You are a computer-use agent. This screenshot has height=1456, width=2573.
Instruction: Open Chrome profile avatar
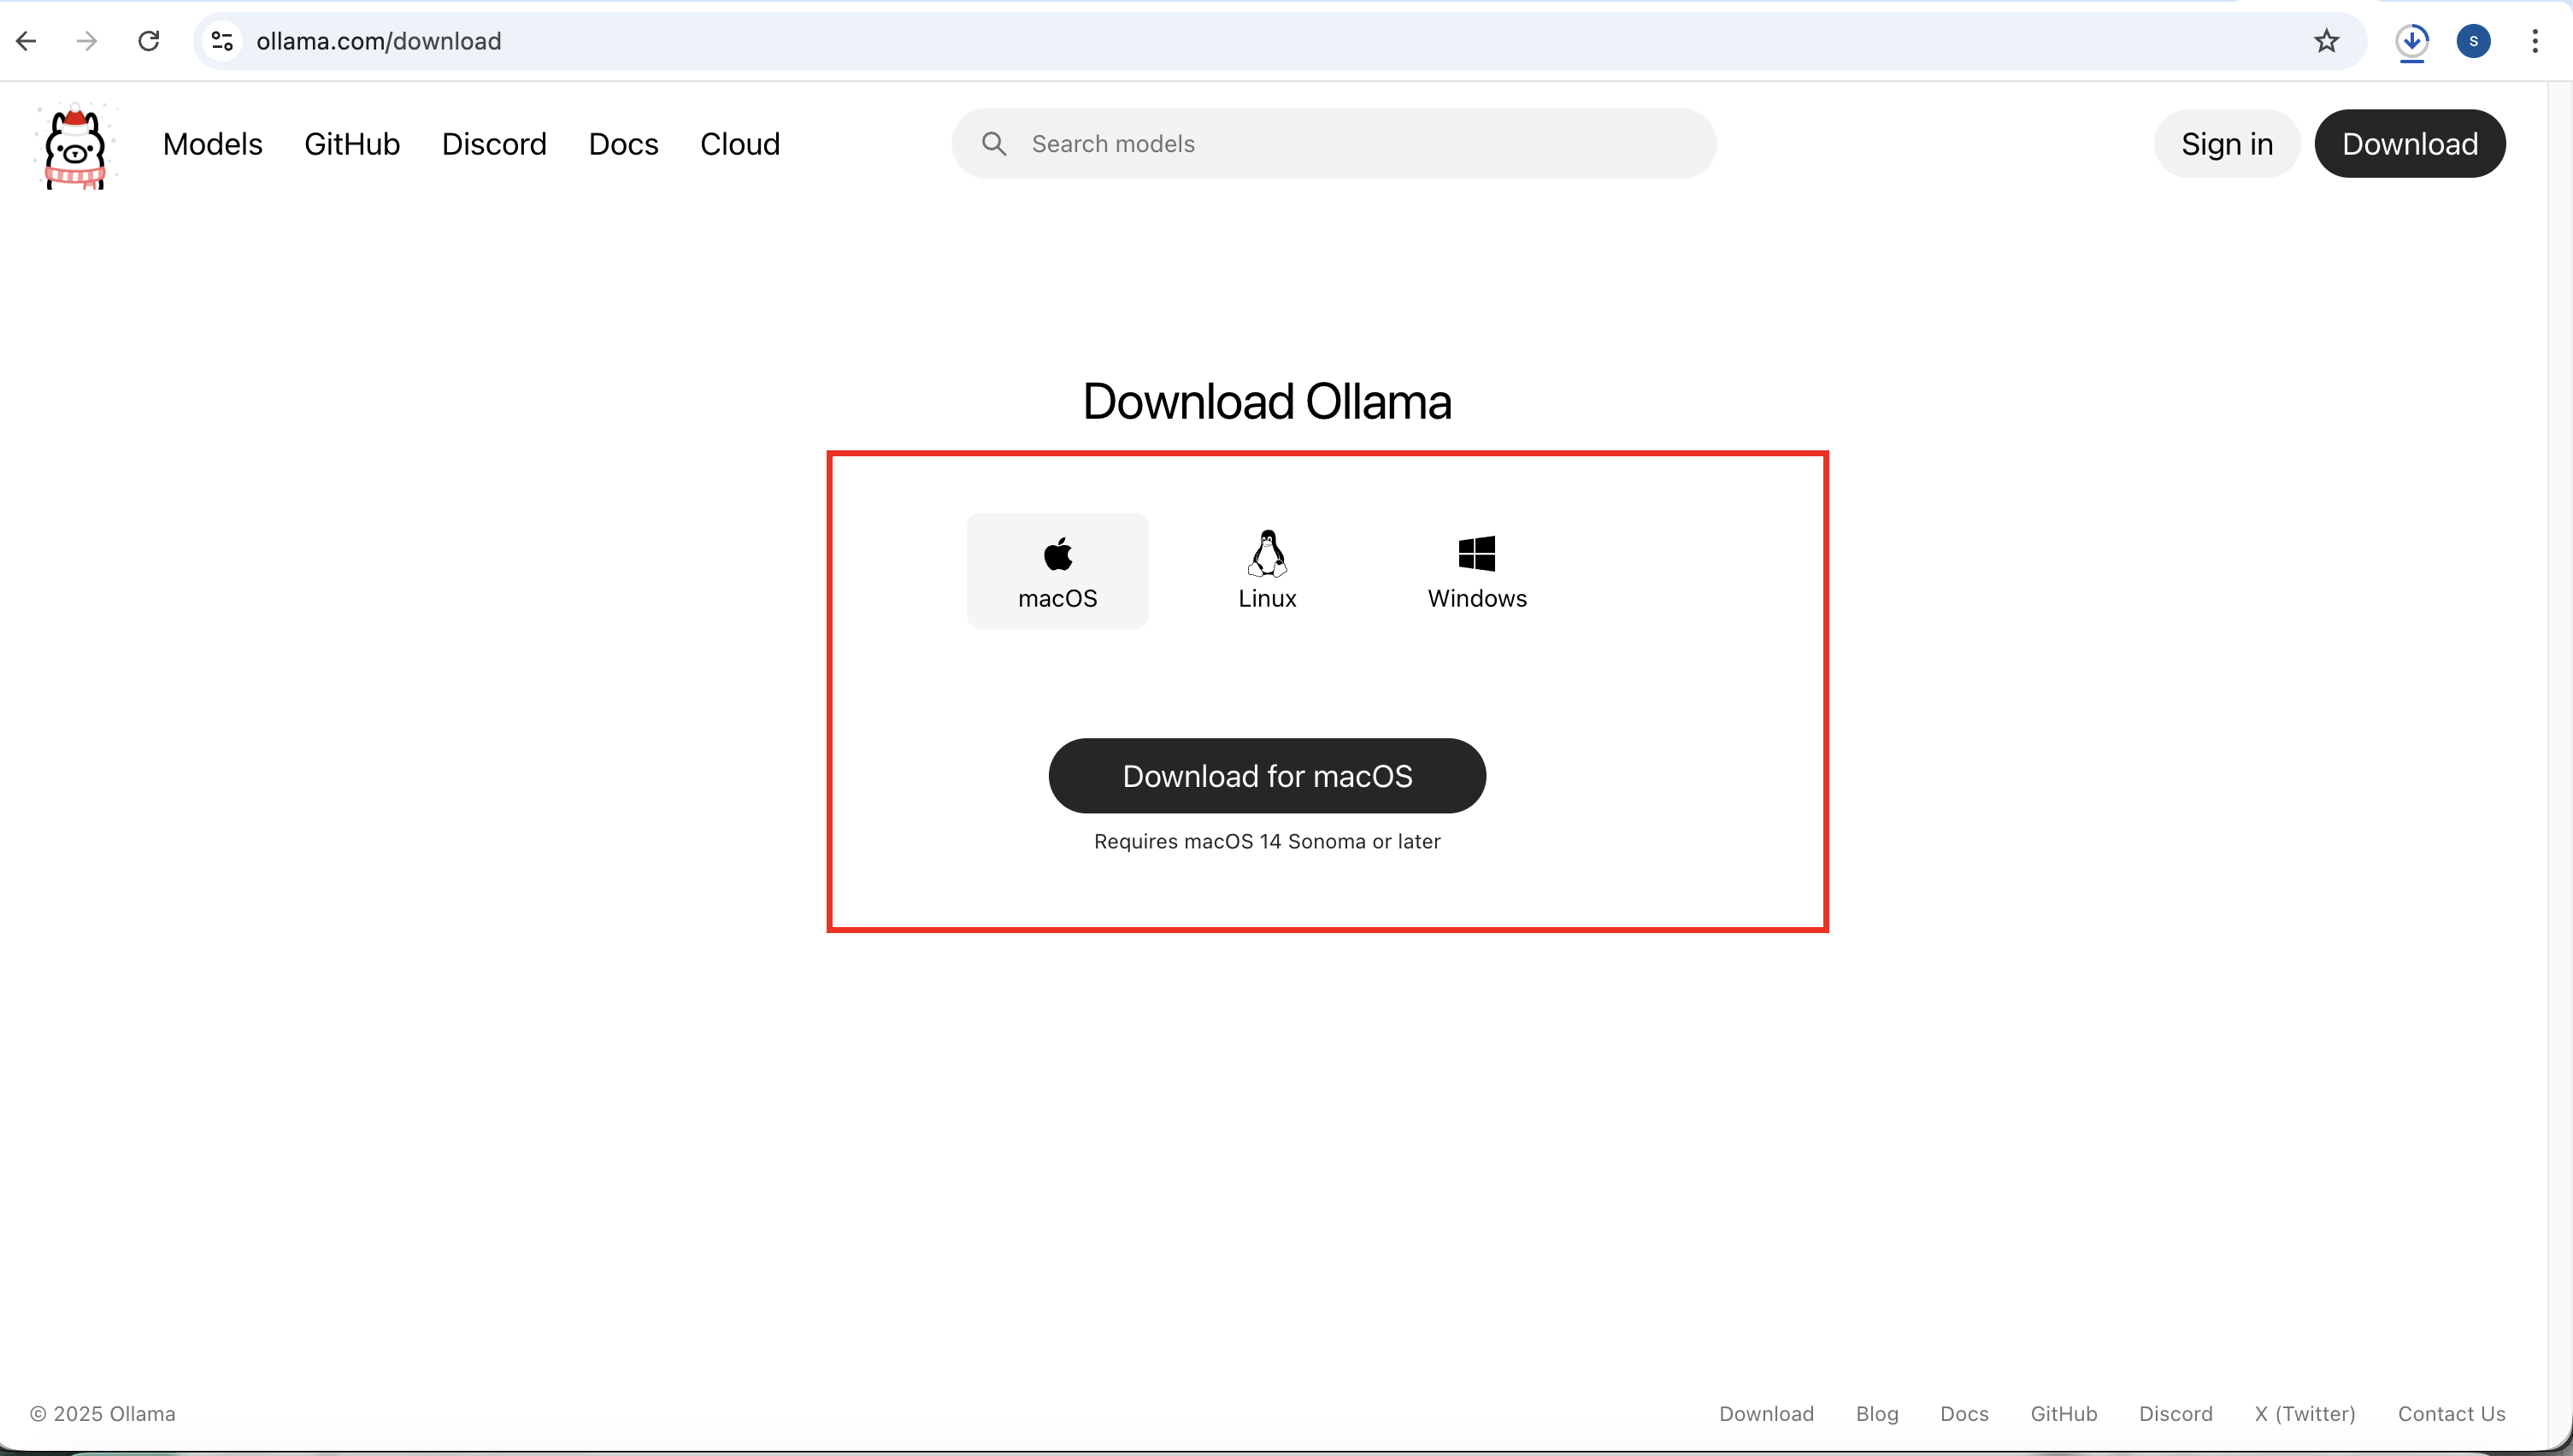coord(2473,41)
